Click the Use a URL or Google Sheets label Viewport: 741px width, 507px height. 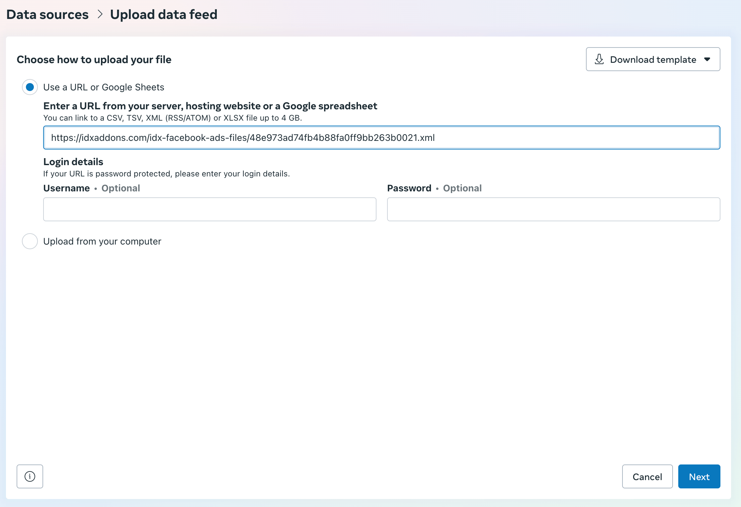[x=104, y=87]
